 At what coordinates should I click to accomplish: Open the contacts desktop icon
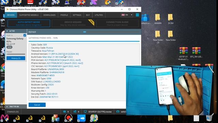pos(145,19)
